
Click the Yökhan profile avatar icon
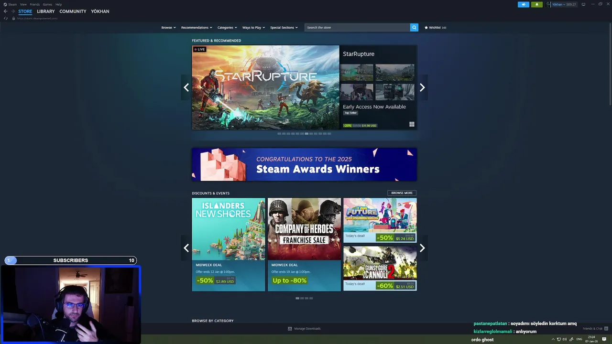click(x=548, y=4)
